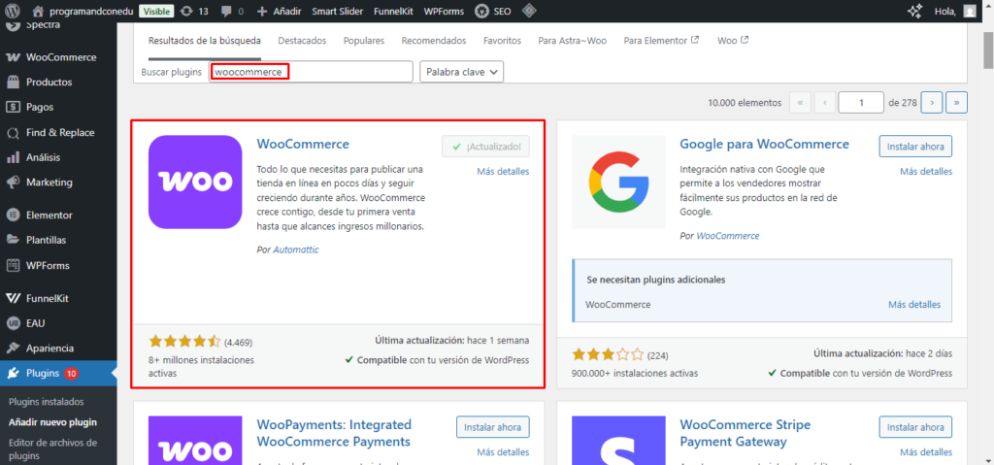Open the comments bubble icon
This screenshot has height=465, width=994.
tap(227, 12)
